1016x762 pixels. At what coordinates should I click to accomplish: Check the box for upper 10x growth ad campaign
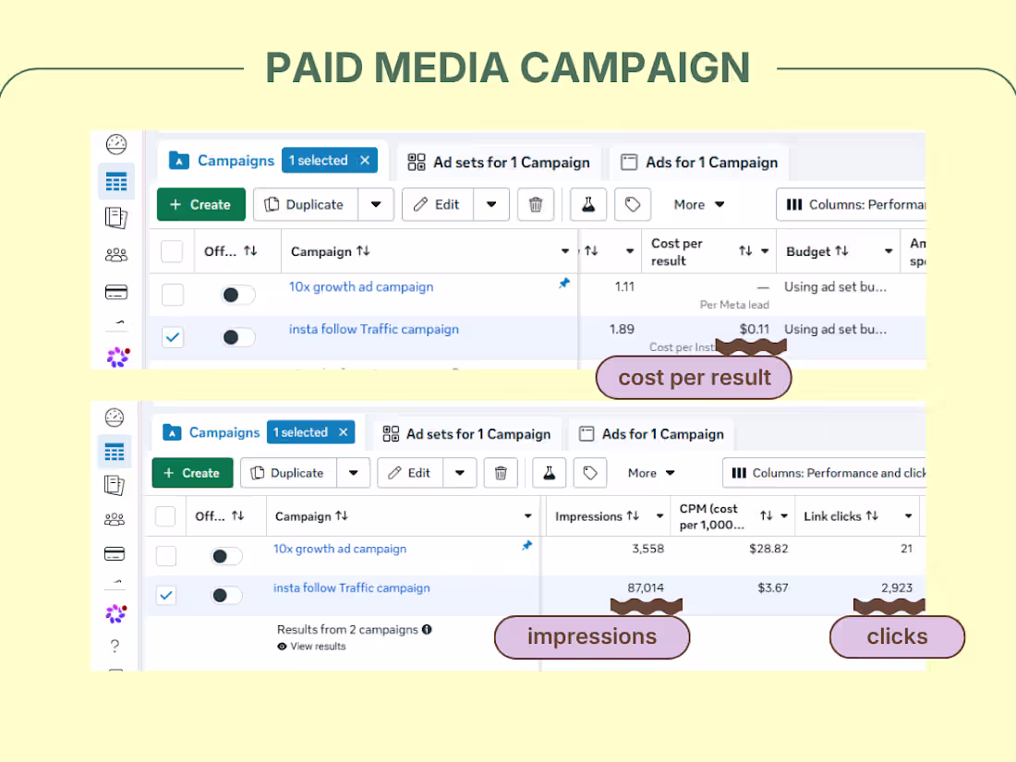point(173,294)
